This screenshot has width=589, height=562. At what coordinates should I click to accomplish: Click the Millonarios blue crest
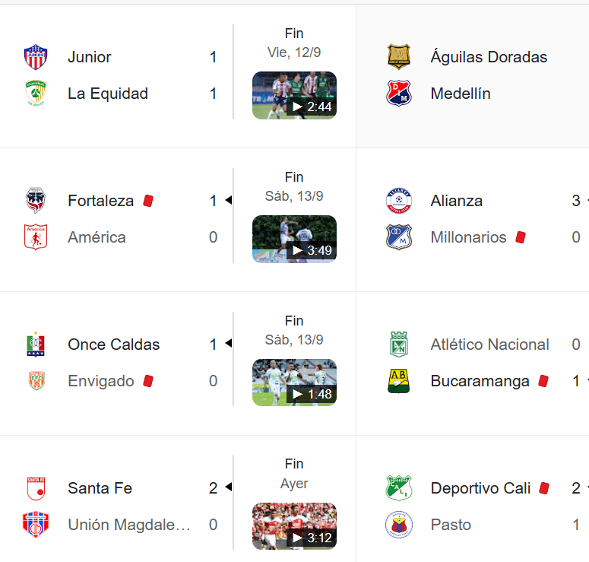(x=399, y=237)
